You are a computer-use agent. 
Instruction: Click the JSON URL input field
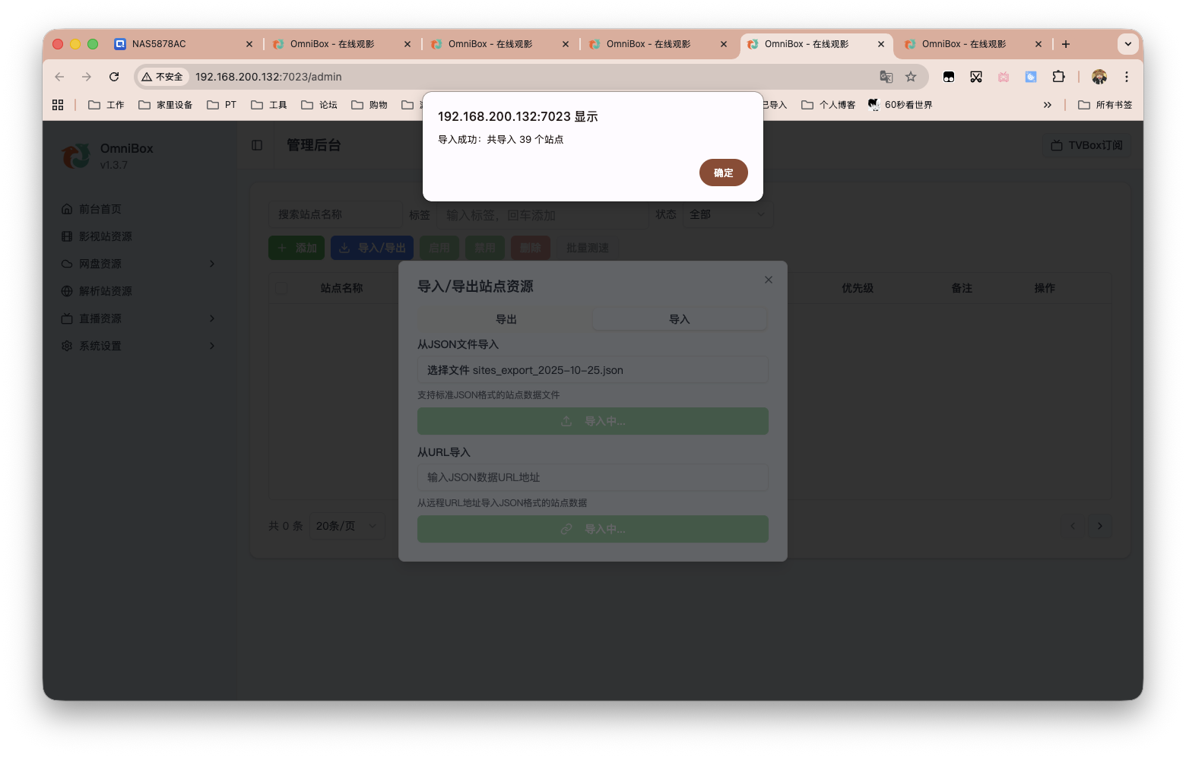(592, 477)
